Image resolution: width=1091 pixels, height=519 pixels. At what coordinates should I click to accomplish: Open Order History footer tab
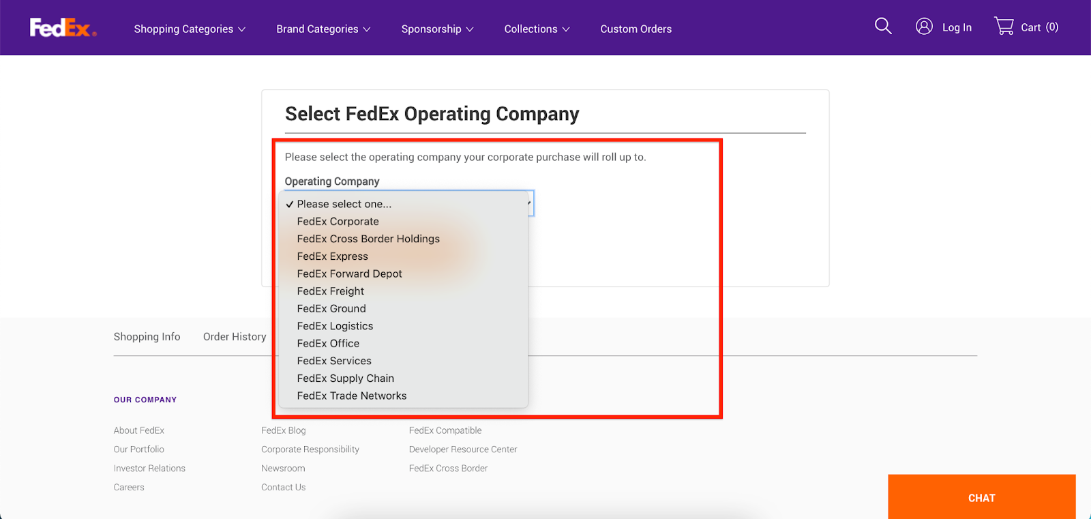click(235, 337)
